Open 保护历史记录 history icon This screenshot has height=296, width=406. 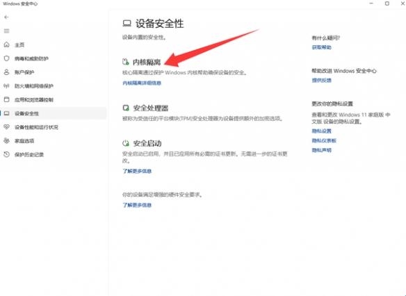(x=6, y=154)
